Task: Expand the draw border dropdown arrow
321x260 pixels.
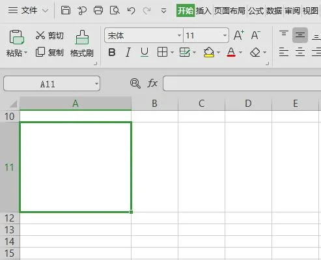Action: [194, 52]
